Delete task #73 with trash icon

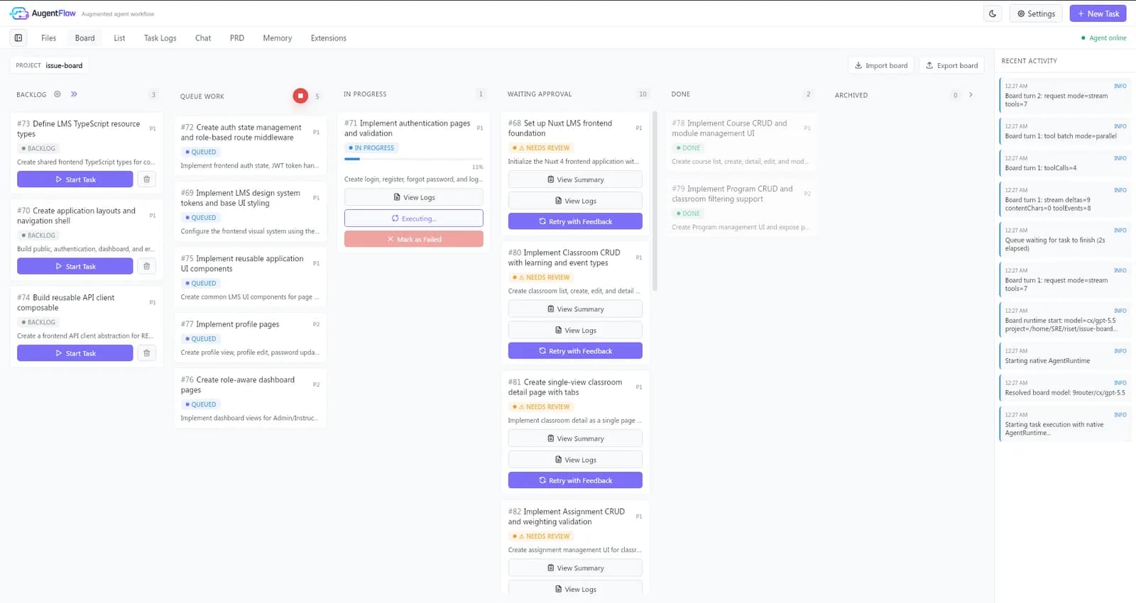point(147,179)
